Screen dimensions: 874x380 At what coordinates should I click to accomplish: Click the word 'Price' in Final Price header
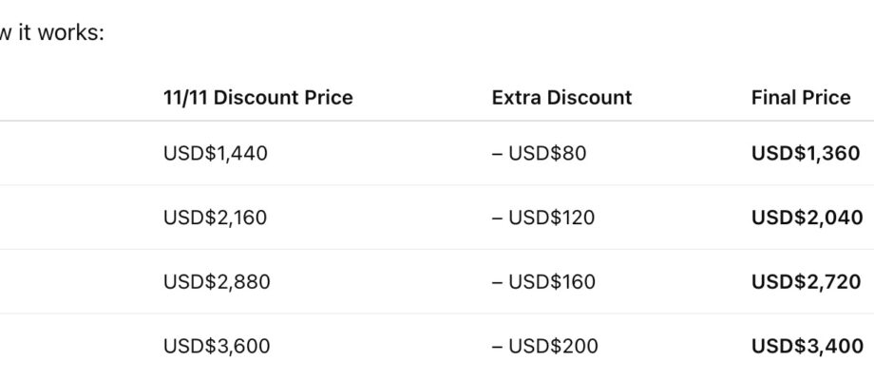[x=826, y=98]
